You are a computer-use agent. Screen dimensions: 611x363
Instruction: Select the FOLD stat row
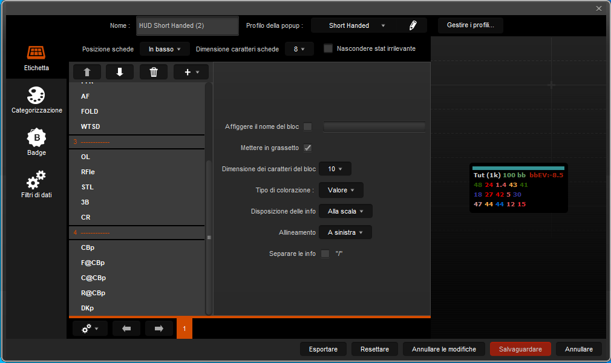[x=137, y=111]
